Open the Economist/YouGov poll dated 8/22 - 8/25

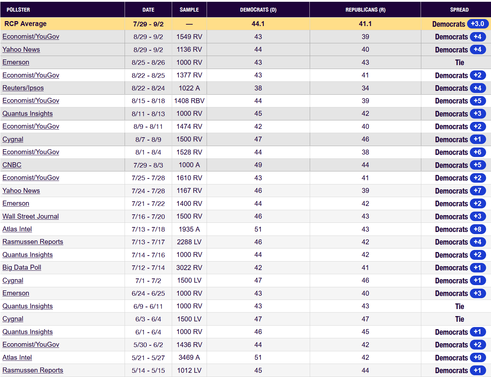31,75
